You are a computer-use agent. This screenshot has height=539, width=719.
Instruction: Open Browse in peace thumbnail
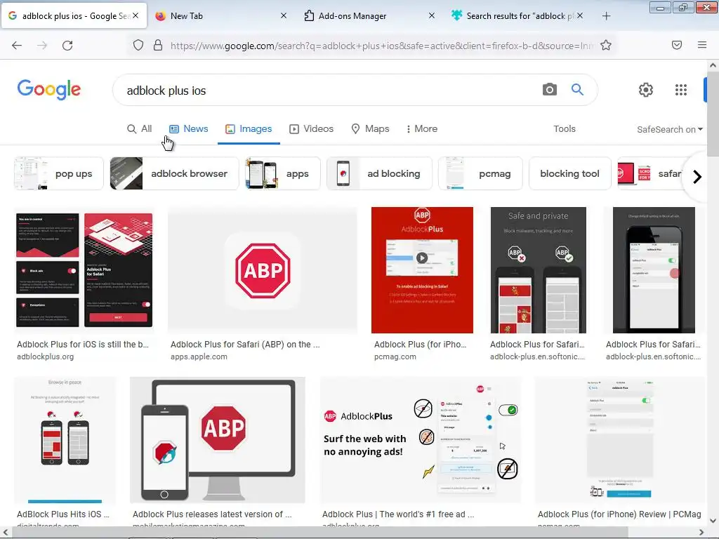pos(65,440)
